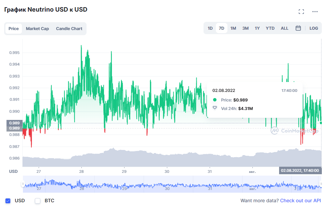Viewport: 328px width, 206px height.
Task: Switch to the Market Cap tab
Action: tap(37, 29)
